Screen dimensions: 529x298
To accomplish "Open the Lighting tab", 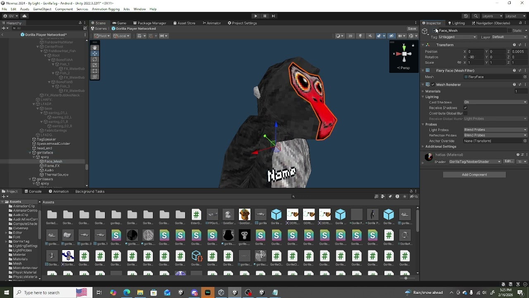I will tap(456, 23).
